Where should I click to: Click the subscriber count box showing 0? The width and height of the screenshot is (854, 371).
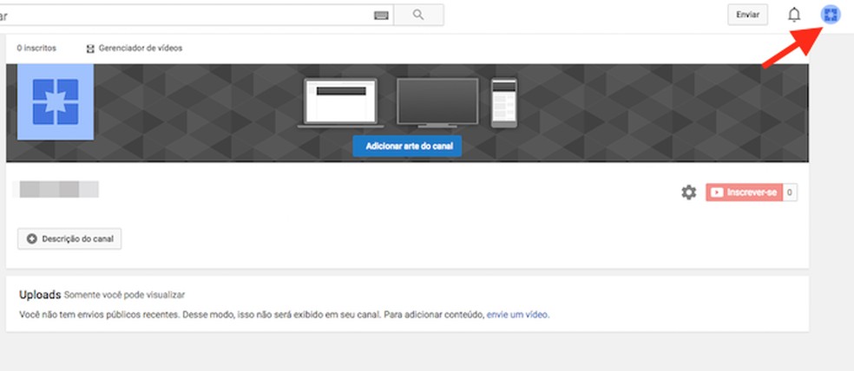coord(790,192)
